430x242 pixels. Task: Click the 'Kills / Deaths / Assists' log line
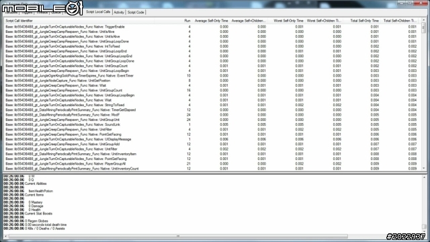(x=45, y=229)
